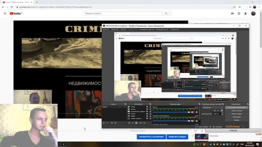This screenshot has height=147, width=262.
Task: Mute Mic/Aux speaker in audio mixer
Action: [193, 112]
